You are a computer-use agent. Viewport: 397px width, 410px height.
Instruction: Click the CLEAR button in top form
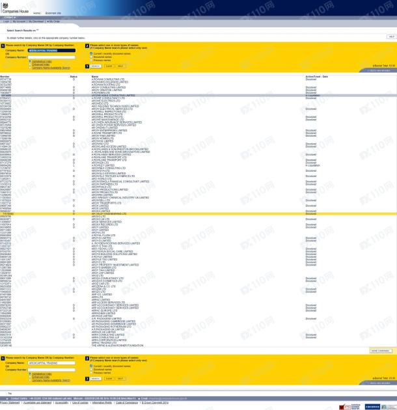pyautogui.click(x=109, y=66)
